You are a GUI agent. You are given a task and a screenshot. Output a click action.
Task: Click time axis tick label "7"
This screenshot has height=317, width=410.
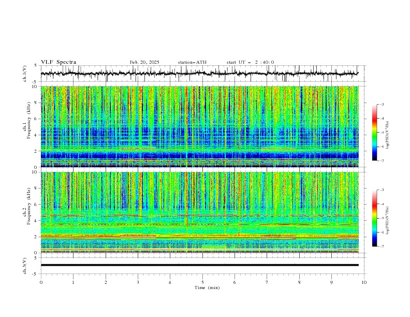(x=267, y=282)
